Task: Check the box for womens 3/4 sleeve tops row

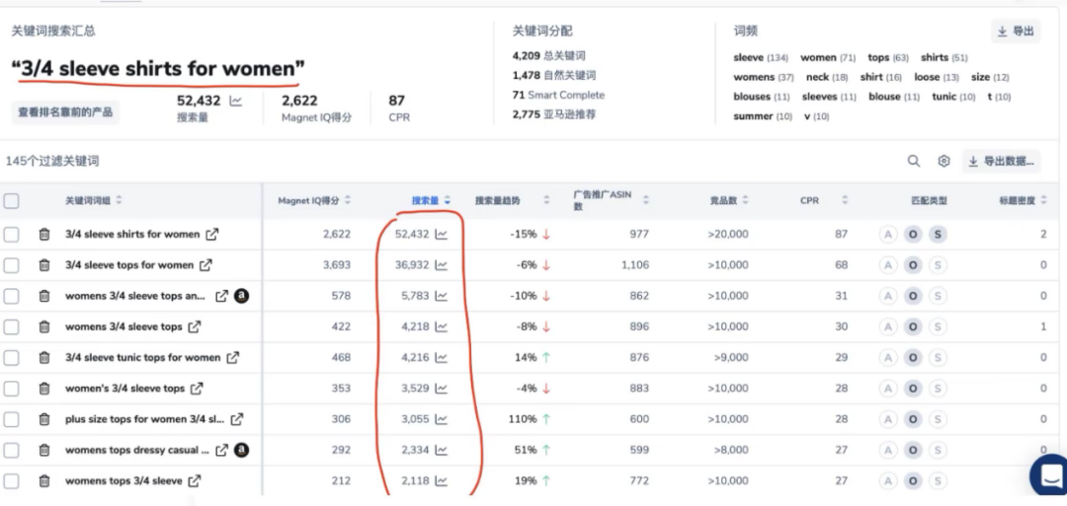Action: 12,326
